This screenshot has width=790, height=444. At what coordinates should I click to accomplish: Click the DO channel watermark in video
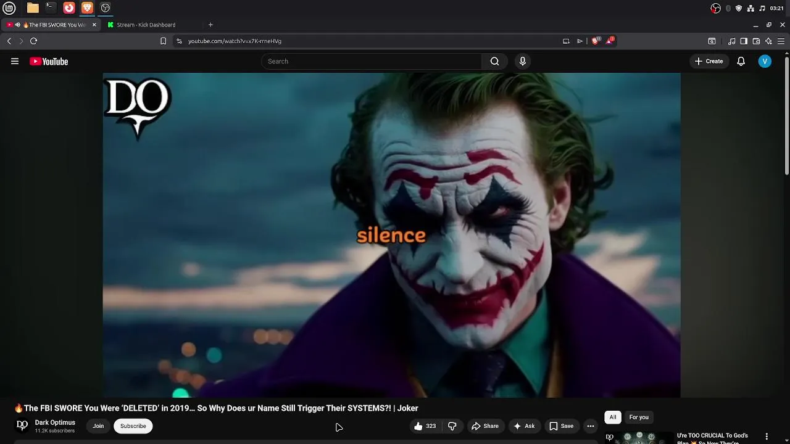click(137, 108)
